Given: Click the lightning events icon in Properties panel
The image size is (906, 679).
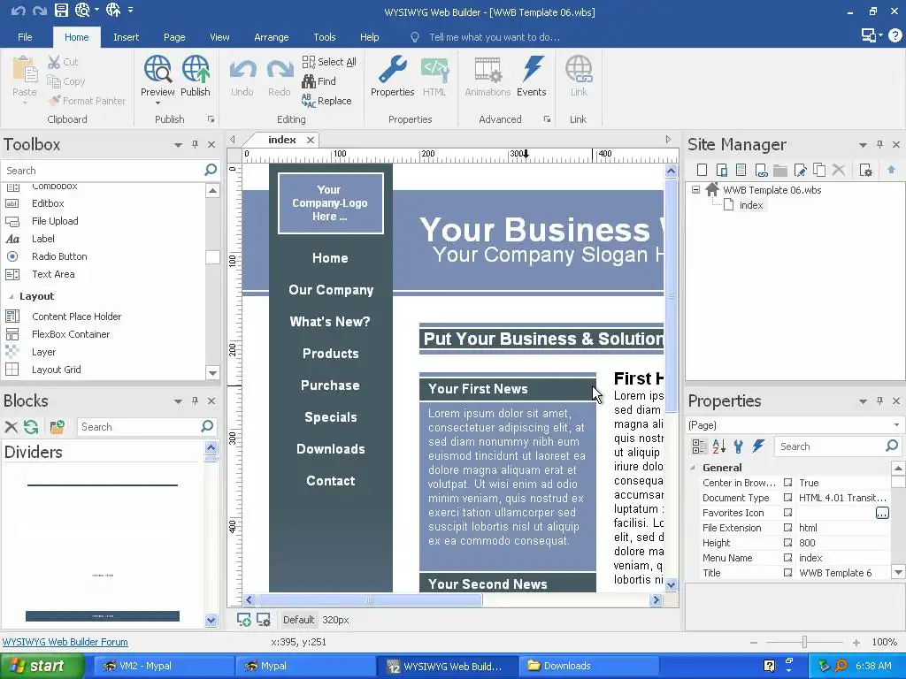Looking at the screenshot, I should [758, 446].
